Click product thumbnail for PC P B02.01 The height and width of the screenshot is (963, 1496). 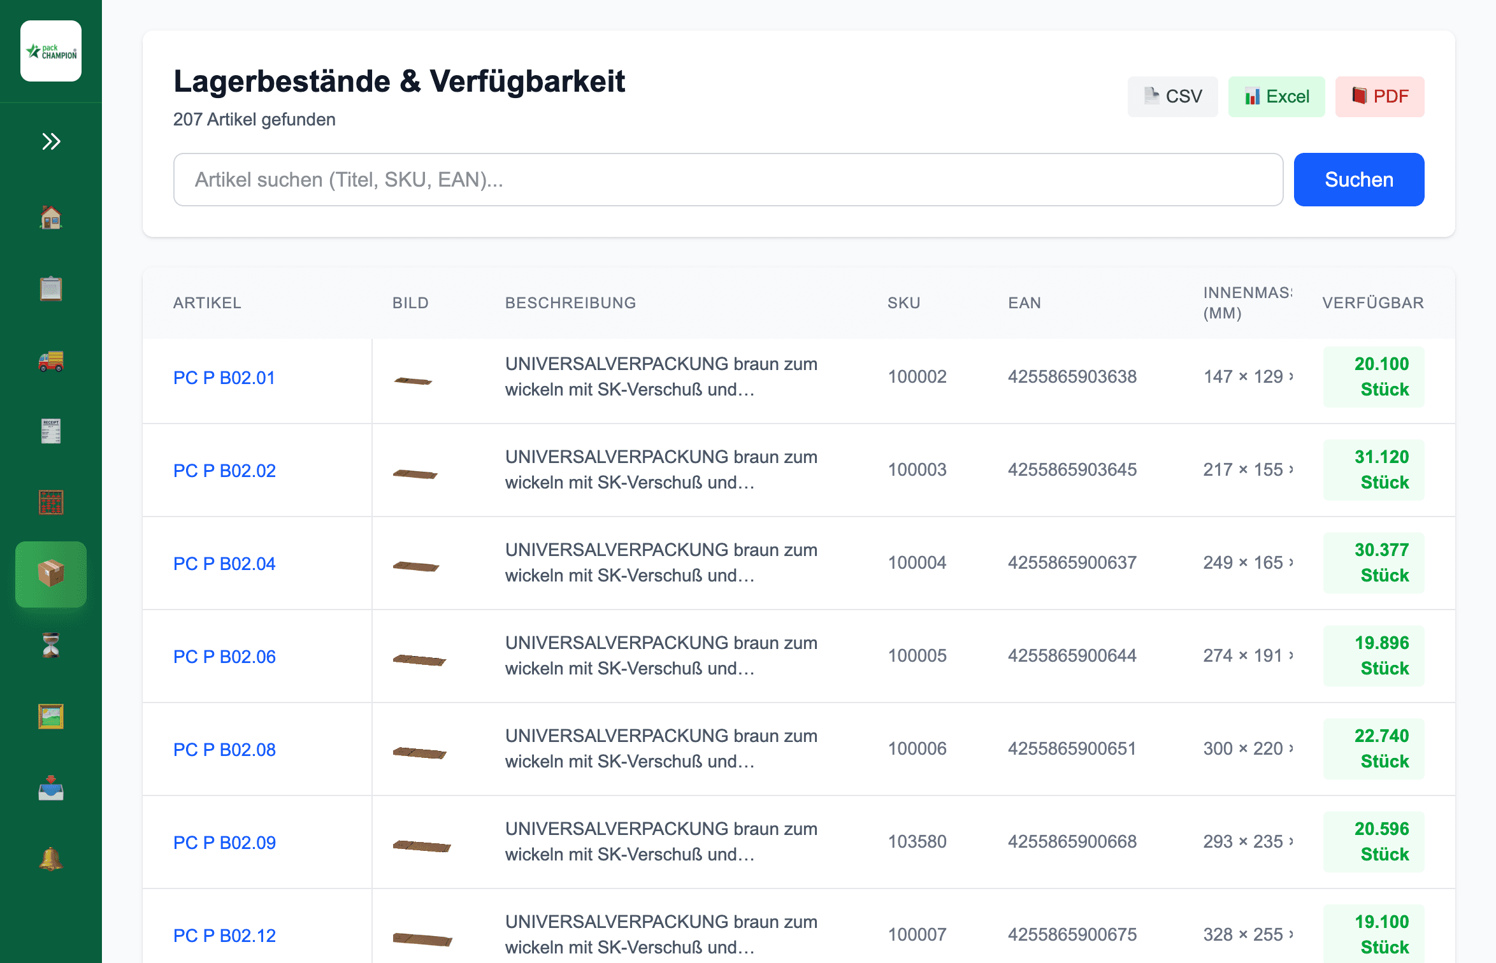pos(413,381)
